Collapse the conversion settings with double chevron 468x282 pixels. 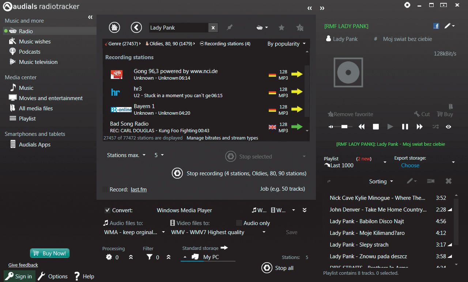tap(305, 210)
